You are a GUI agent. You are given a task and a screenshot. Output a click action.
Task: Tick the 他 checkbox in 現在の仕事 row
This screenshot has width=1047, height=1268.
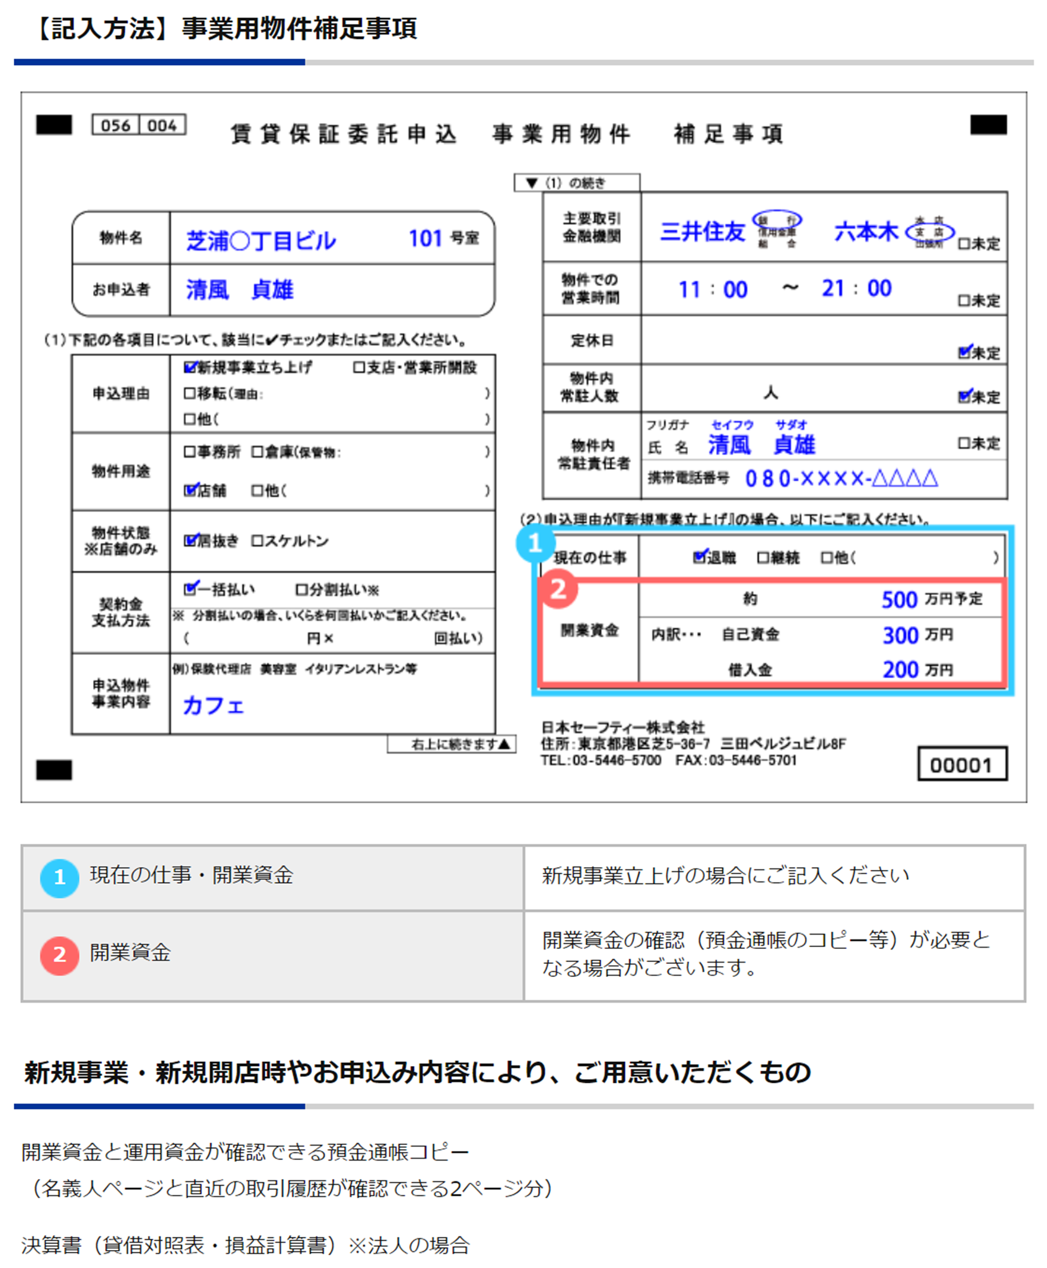pyautogui.click(x=827, y=558)
